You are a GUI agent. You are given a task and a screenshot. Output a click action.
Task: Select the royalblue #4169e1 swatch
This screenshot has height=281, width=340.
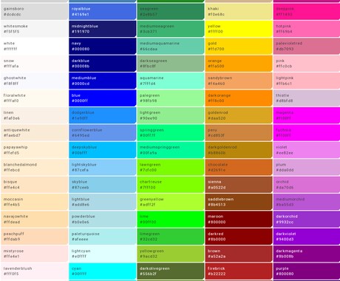(103, 12)
